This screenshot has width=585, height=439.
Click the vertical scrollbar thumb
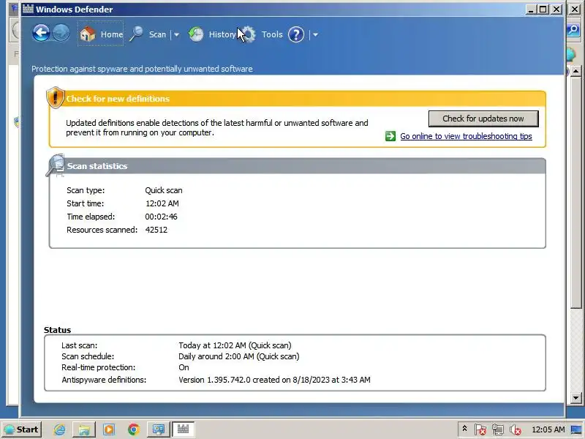pos(575,192)
